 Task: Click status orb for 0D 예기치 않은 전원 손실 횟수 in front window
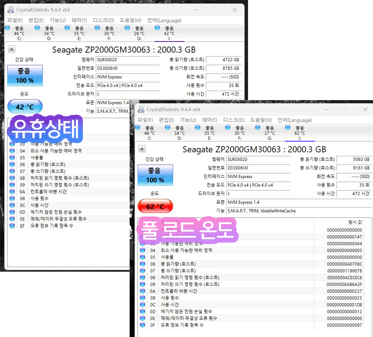tap(142, 311)
